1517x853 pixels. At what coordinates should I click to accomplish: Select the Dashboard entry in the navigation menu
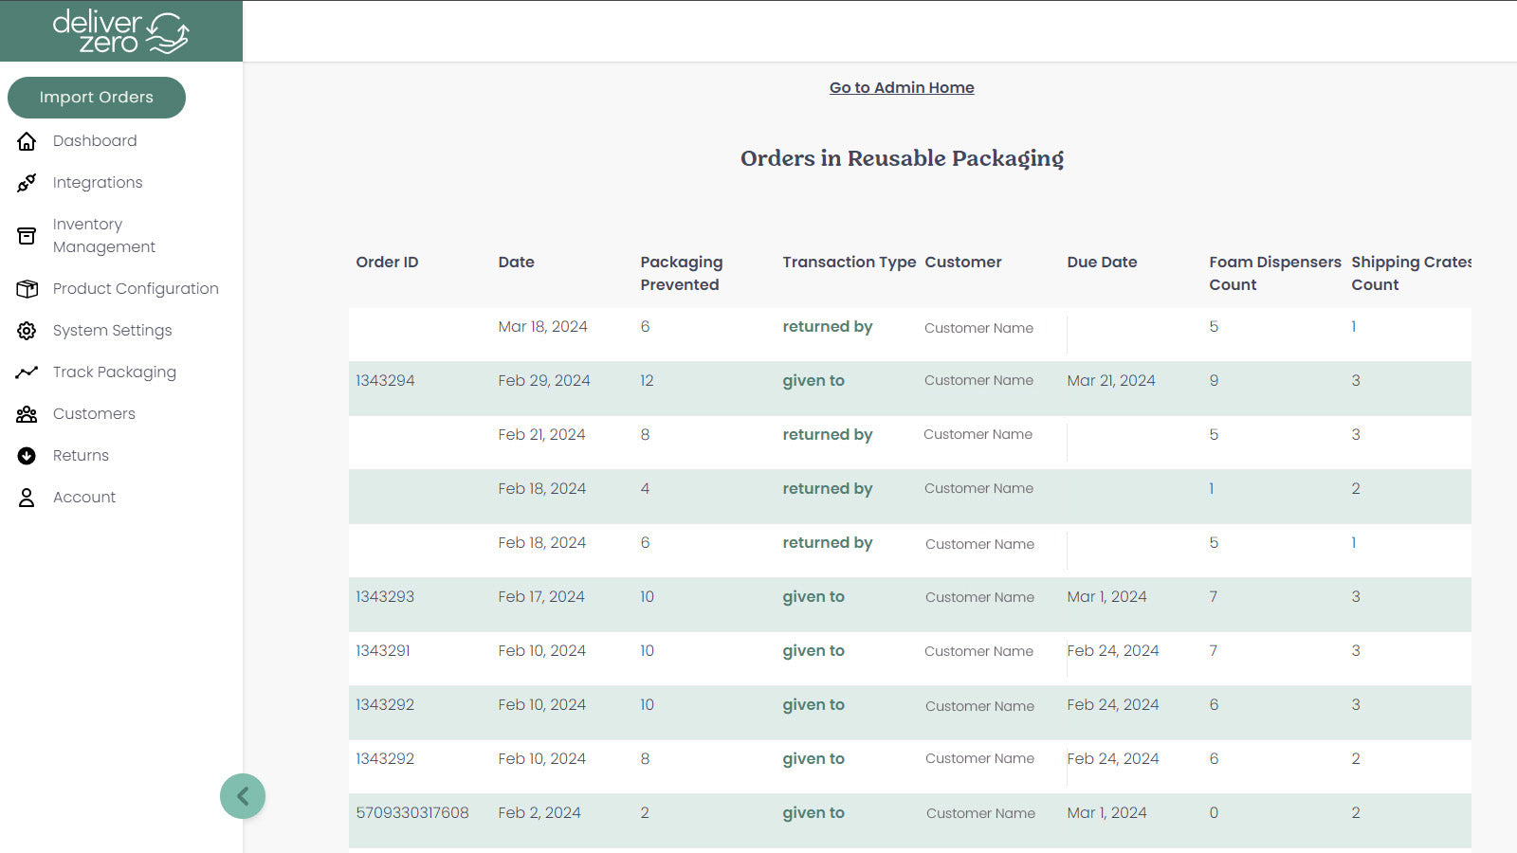tap(95, 140)
